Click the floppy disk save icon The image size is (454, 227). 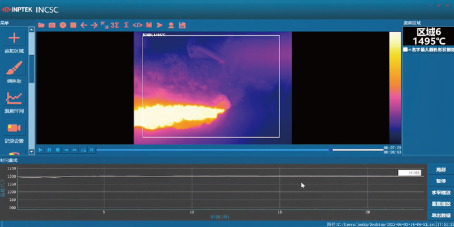182,25
